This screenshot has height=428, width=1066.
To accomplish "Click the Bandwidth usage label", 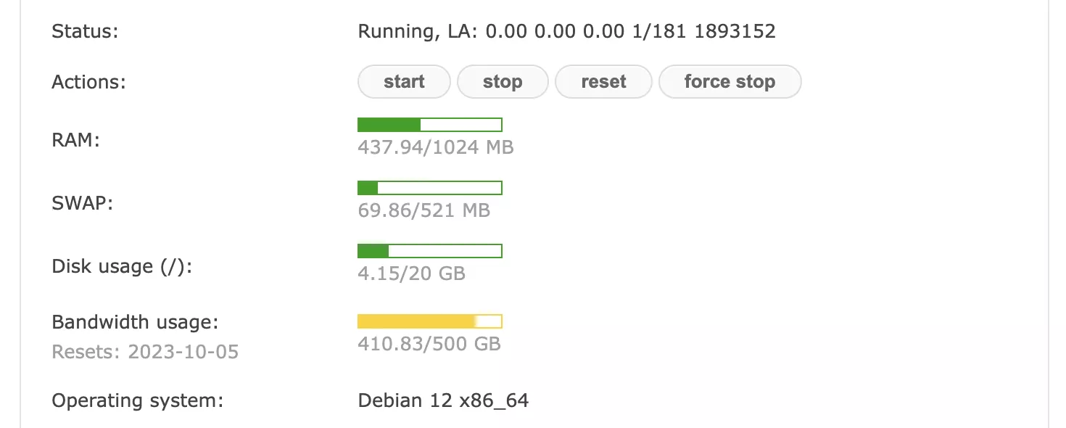I will pos(135,322).
